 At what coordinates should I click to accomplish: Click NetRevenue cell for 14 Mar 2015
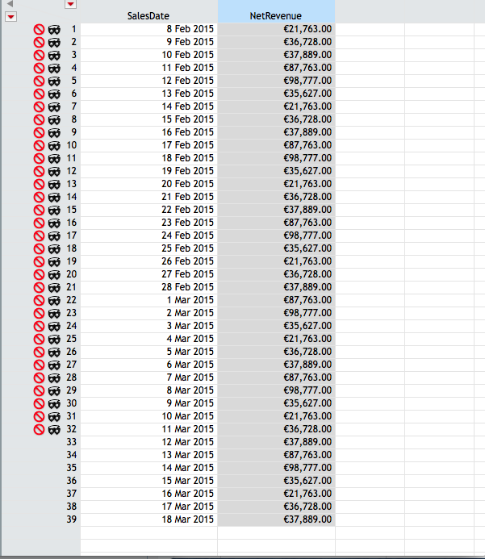[x=276, y=467]
